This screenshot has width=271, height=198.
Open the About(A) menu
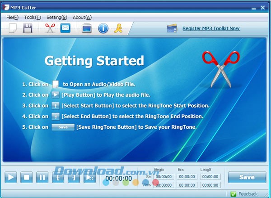pos(82,18)
